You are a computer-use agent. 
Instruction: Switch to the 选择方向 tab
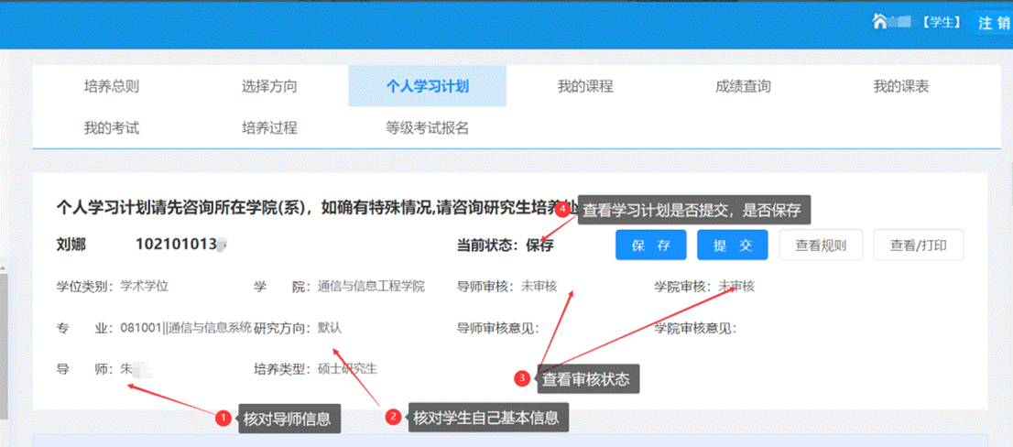[269, 87]
